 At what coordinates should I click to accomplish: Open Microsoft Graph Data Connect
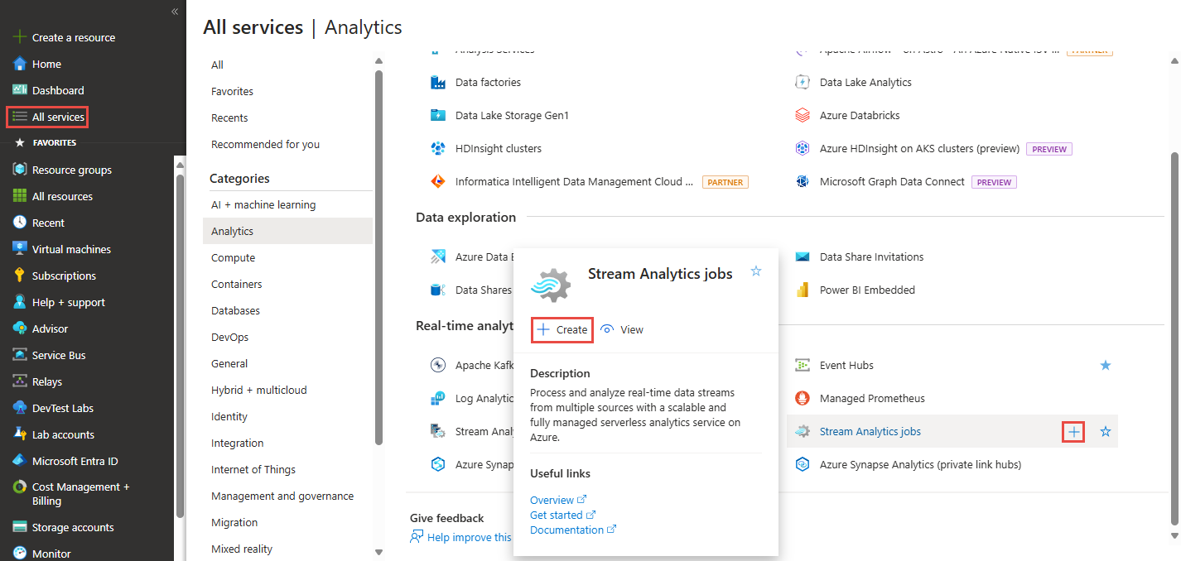[892, 181]
